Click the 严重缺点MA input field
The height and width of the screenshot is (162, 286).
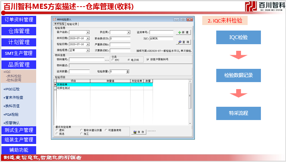click(x=120, y=45)
